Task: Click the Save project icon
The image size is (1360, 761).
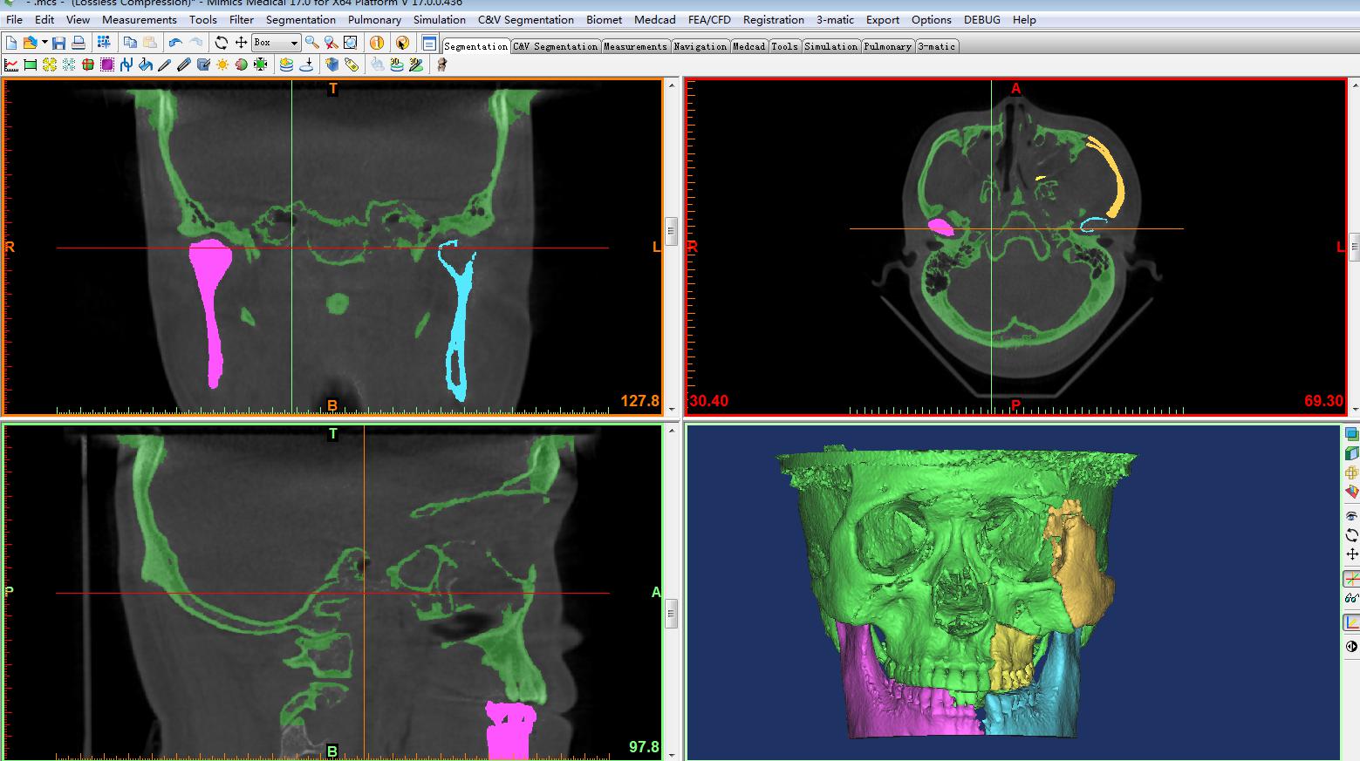Action: click(59, 43)
